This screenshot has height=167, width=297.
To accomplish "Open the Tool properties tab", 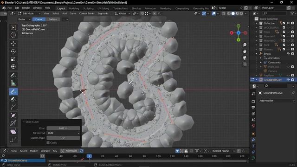I will 253,94.
